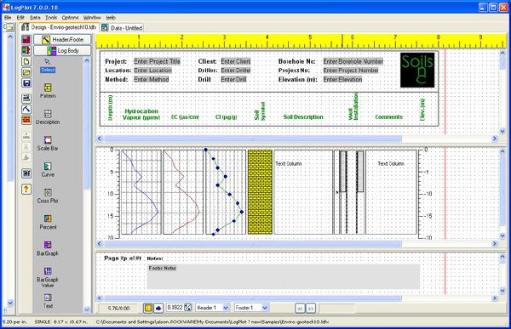Pick the Percent column tool
511x329 pixels.
48,222
